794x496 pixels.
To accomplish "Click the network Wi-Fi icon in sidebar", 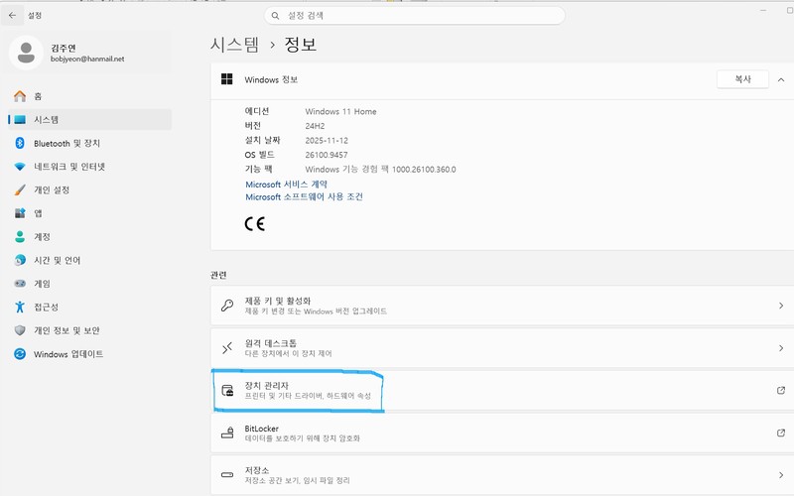I will tap(20, 167).
